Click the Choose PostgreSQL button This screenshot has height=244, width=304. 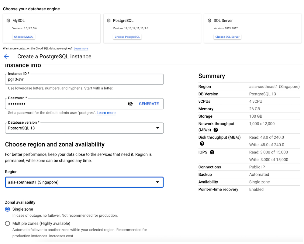(x=127, y=37)
